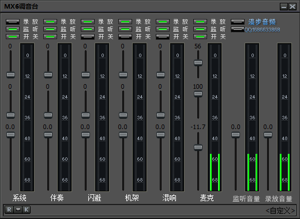Click the 伴奏 channel name label
This screenshot has height=219, width=300.
click(x=57, y=198)
